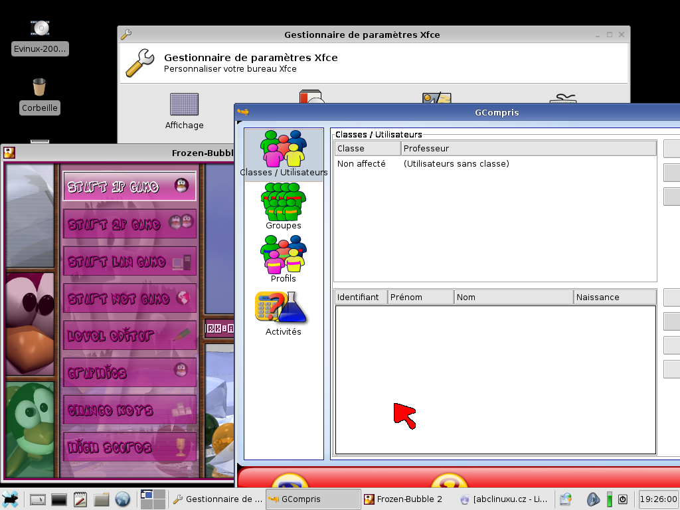
Task: Sort the class list by Classe column
Action: 368,148
